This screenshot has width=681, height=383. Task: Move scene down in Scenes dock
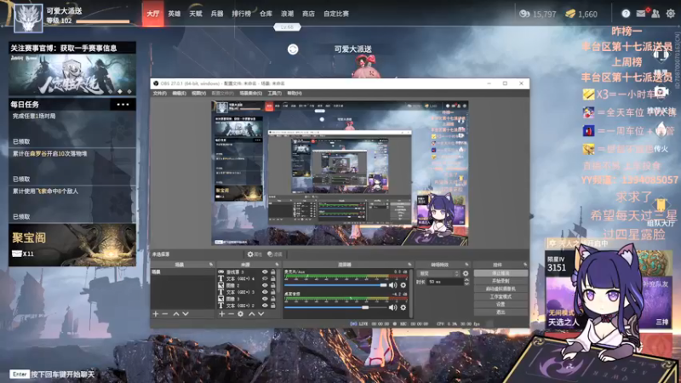pyautogui.click(x=186, y=313)
